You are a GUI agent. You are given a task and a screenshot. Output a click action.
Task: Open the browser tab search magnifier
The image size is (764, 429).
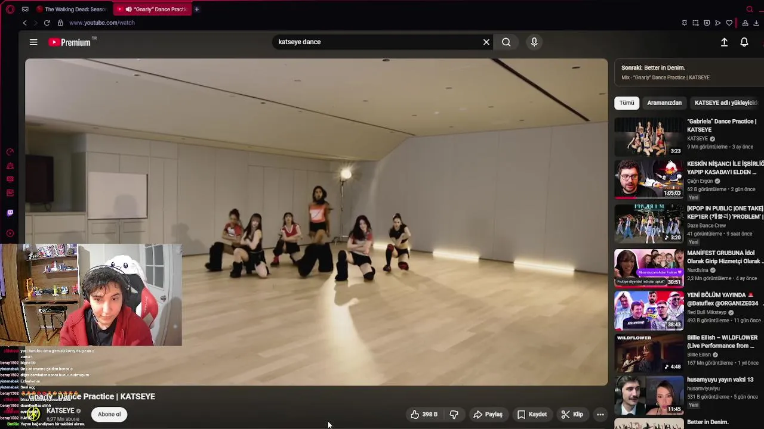pos(750,9)
